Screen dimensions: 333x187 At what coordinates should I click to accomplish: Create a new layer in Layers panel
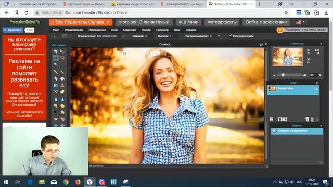point(307,119)
